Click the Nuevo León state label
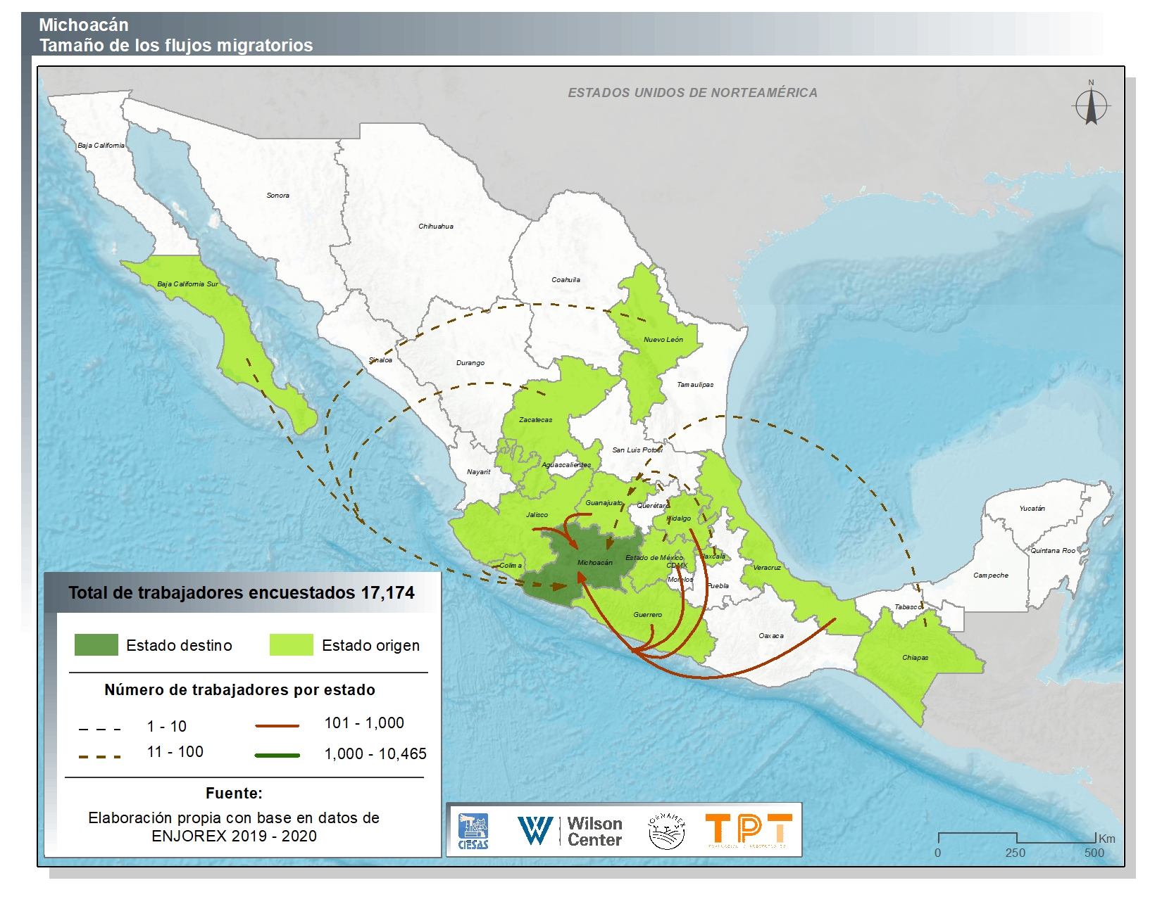The image size is (1162, 897). click(x=663, y=340)
